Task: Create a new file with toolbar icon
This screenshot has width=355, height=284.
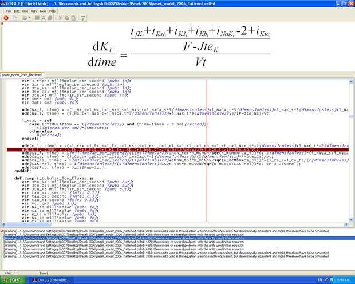Action: point(15,18)
